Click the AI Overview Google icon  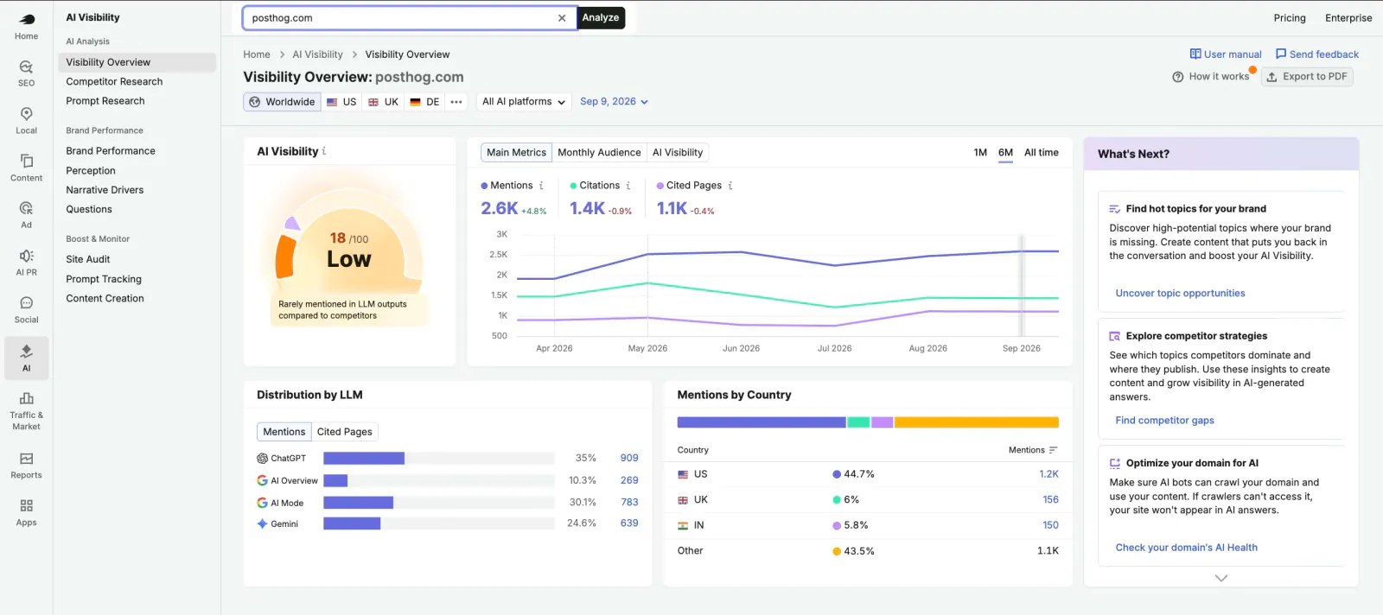coord(262,480)
